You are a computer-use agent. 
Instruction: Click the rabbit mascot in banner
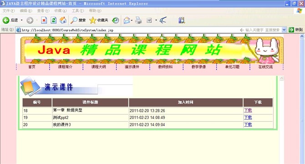[267, 51]
